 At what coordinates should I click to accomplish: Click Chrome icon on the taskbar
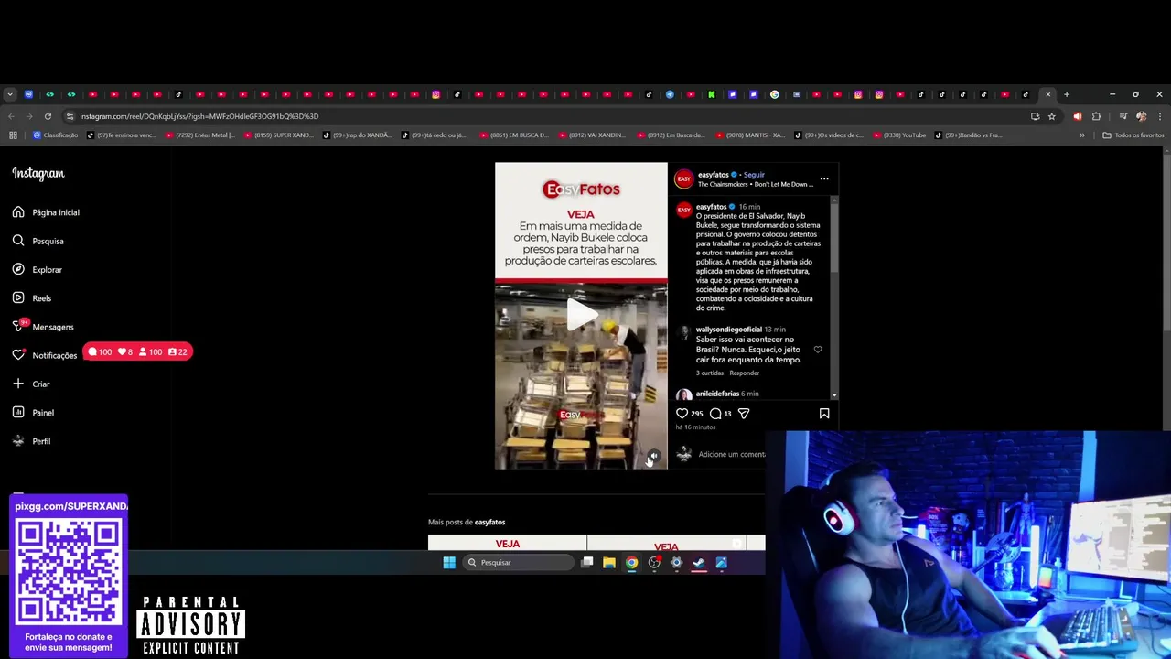pos(631,563)
